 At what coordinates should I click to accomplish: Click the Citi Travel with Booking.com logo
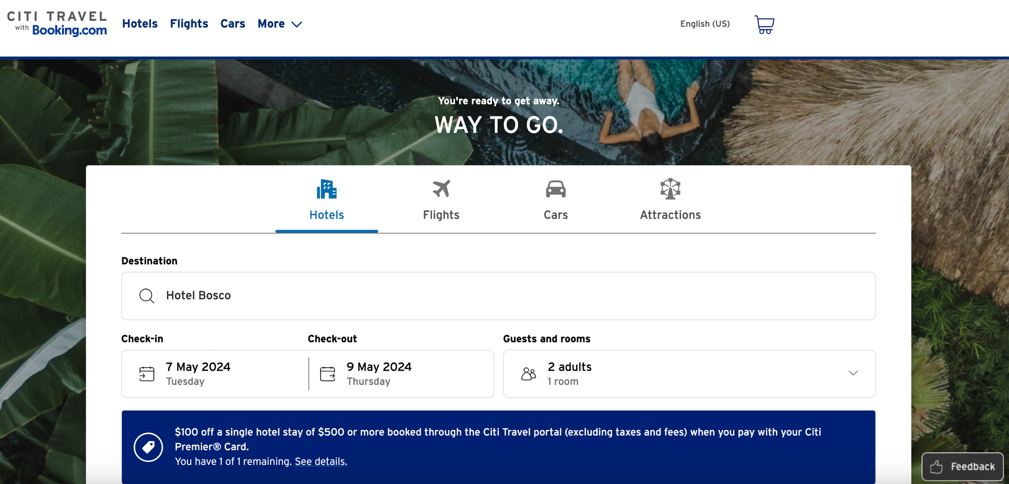[x=58, y=24]
